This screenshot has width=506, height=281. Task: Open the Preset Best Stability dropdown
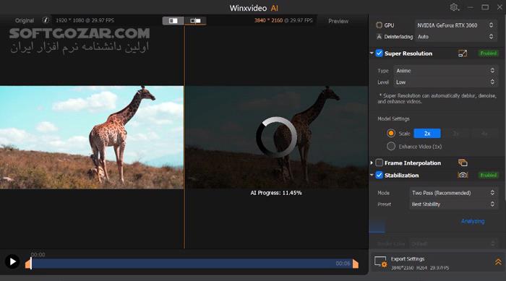coord(453,204)
